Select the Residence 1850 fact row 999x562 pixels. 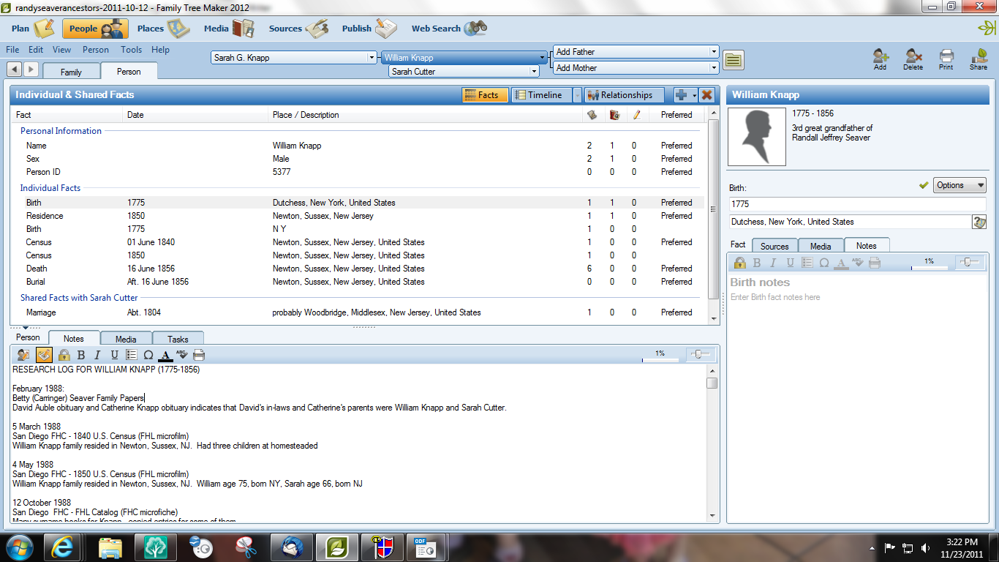358,216
